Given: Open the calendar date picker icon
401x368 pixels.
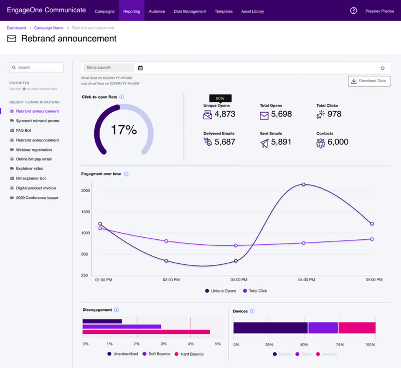Looking at the screenshot, I should (x=140, y=68).
